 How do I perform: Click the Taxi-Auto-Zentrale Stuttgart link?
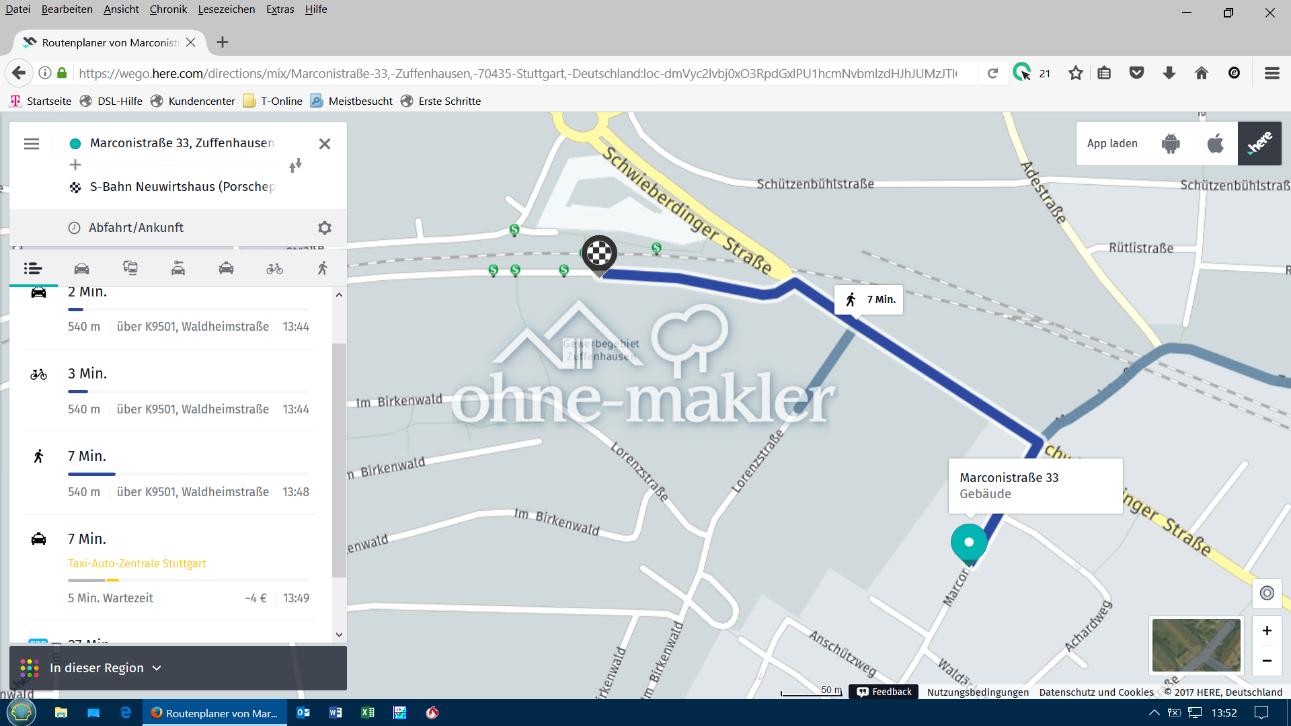(x=136, y=563)
